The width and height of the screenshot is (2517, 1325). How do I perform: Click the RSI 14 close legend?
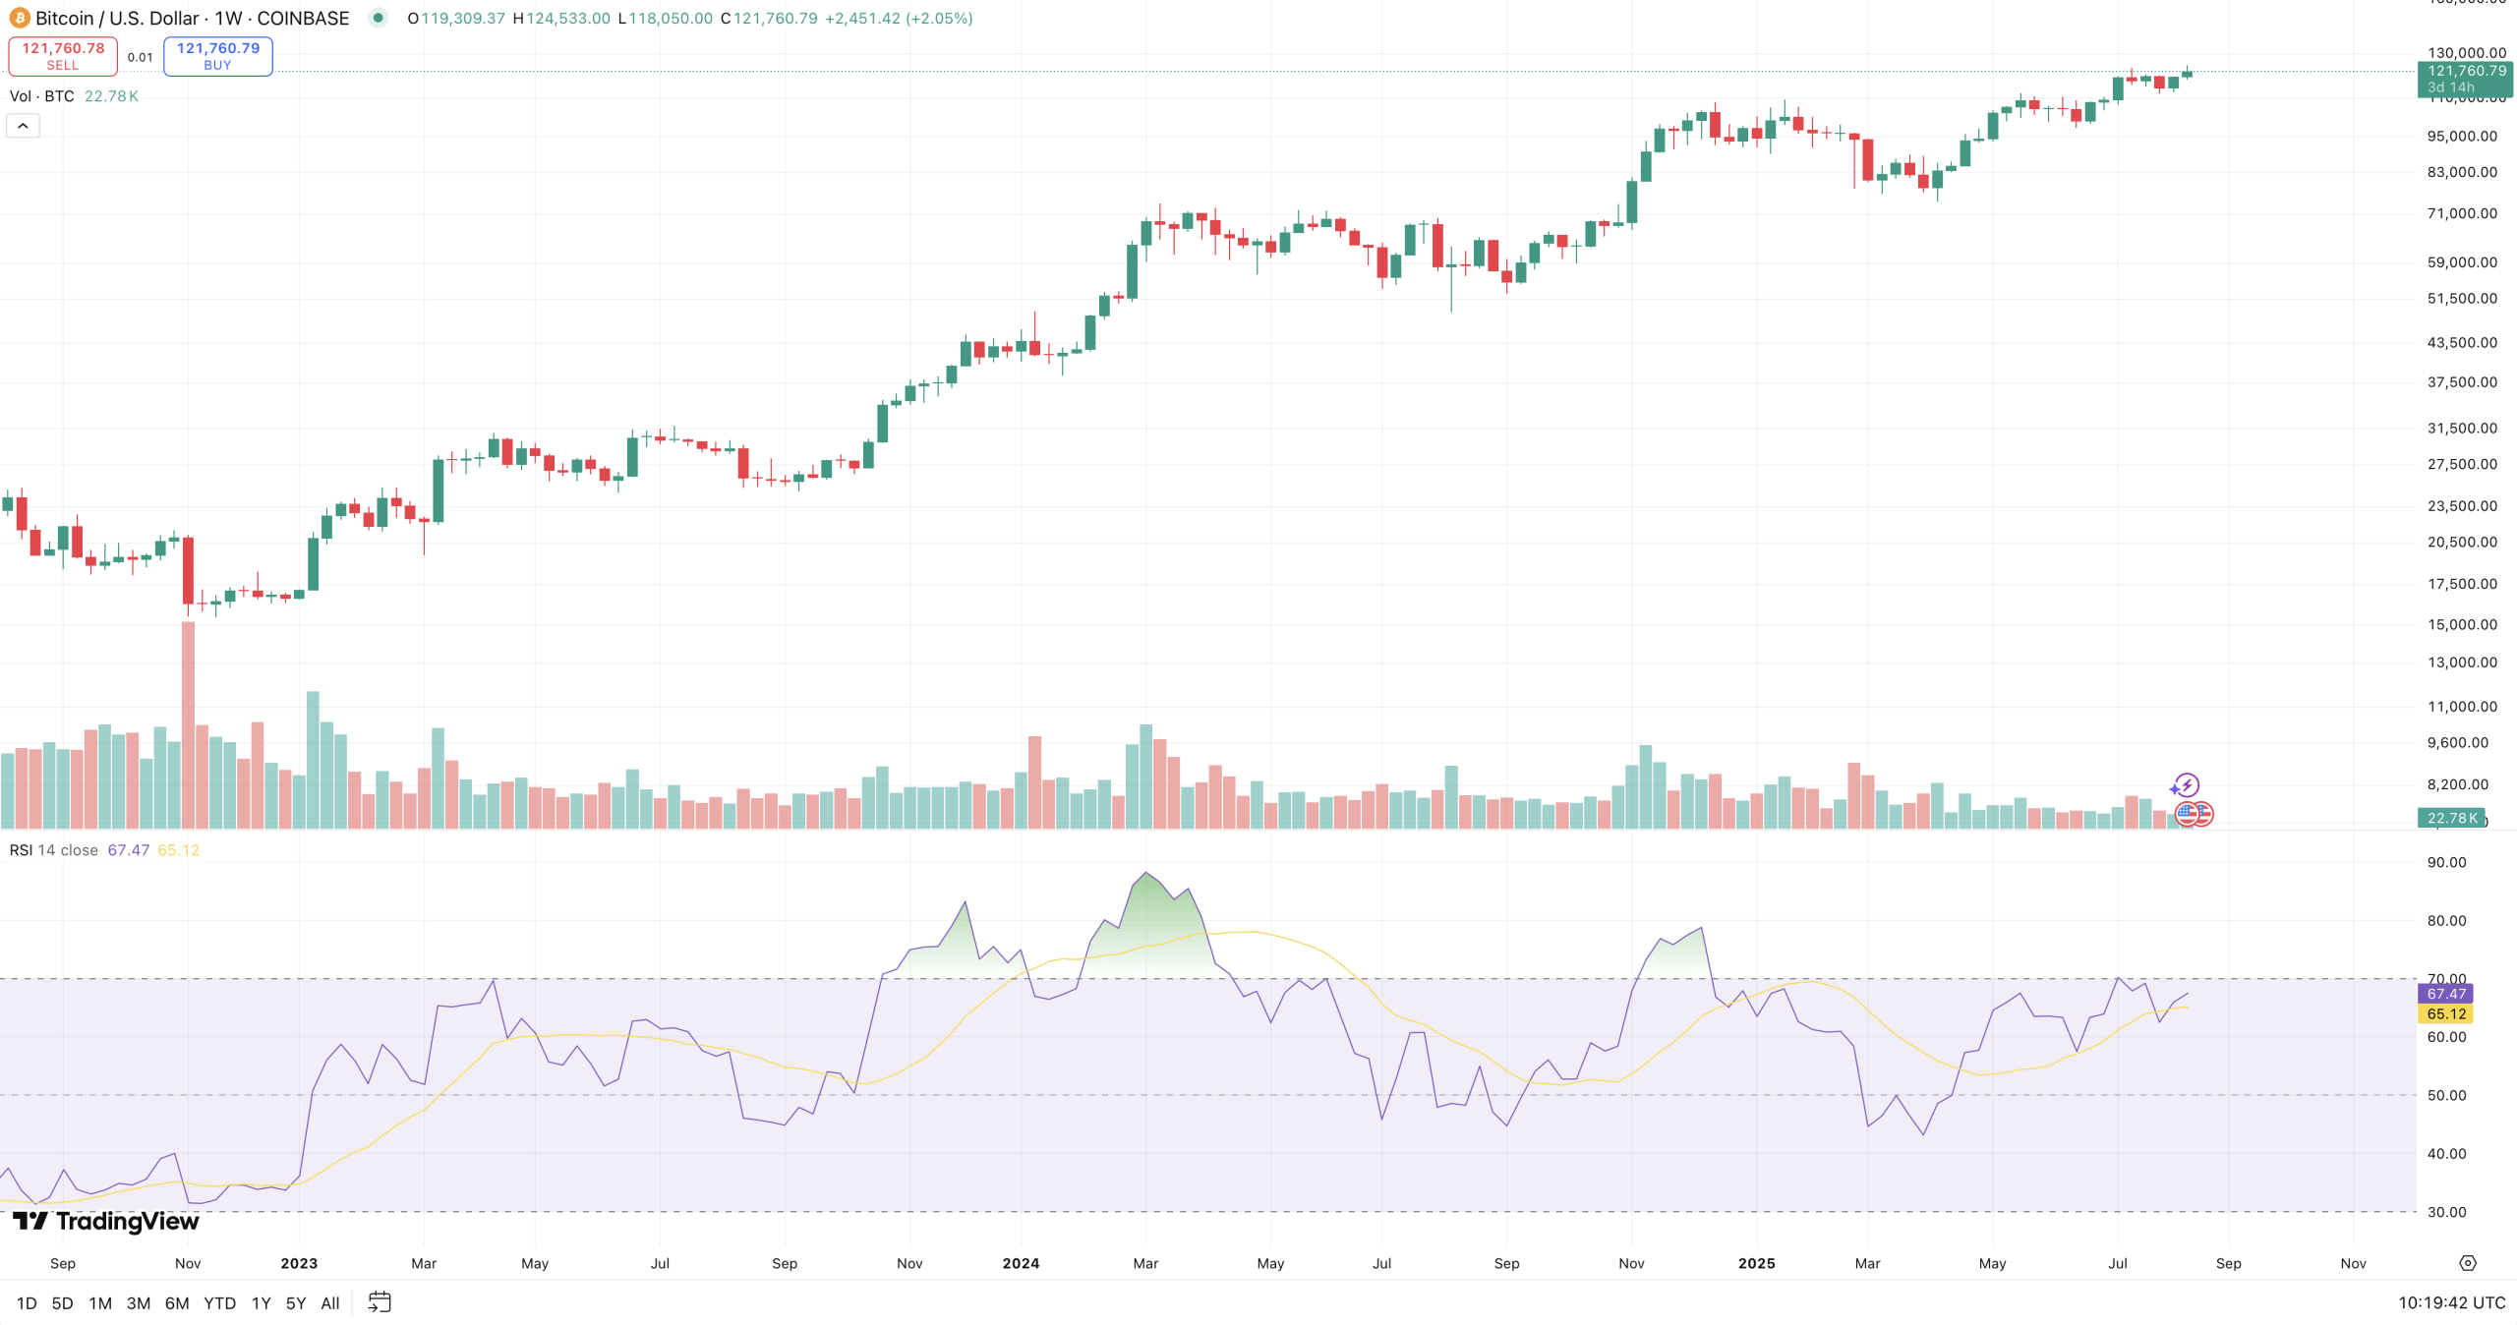click(54, 850)
